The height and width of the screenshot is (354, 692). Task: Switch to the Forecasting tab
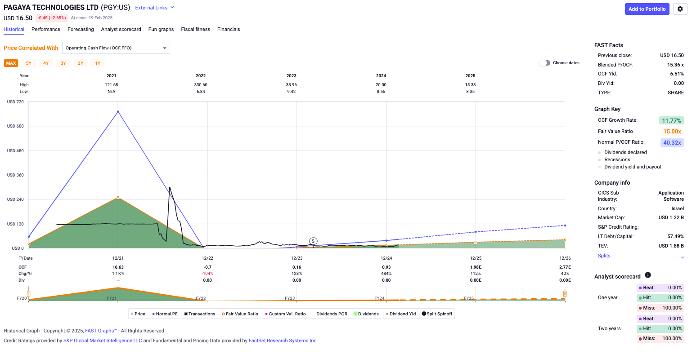tap(81, 29)
